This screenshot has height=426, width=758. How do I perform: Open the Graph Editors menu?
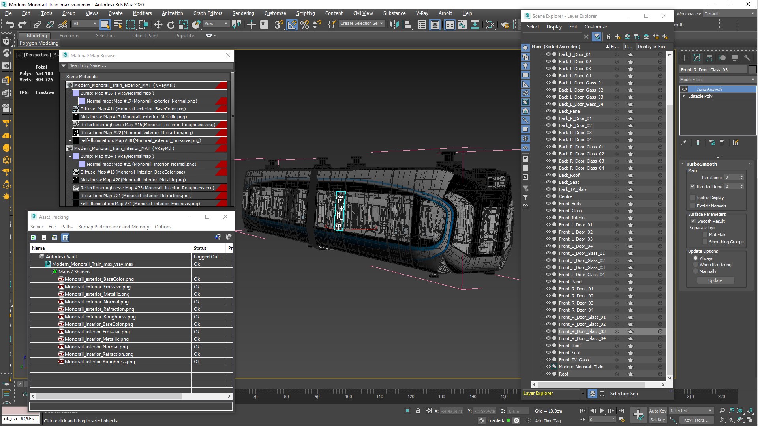[x=208, y=13]
